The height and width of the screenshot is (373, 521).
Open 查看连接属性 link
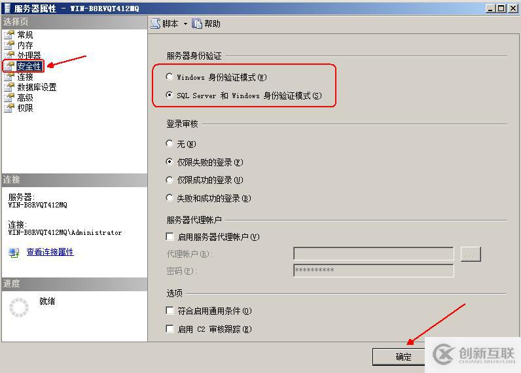point(50,252)
